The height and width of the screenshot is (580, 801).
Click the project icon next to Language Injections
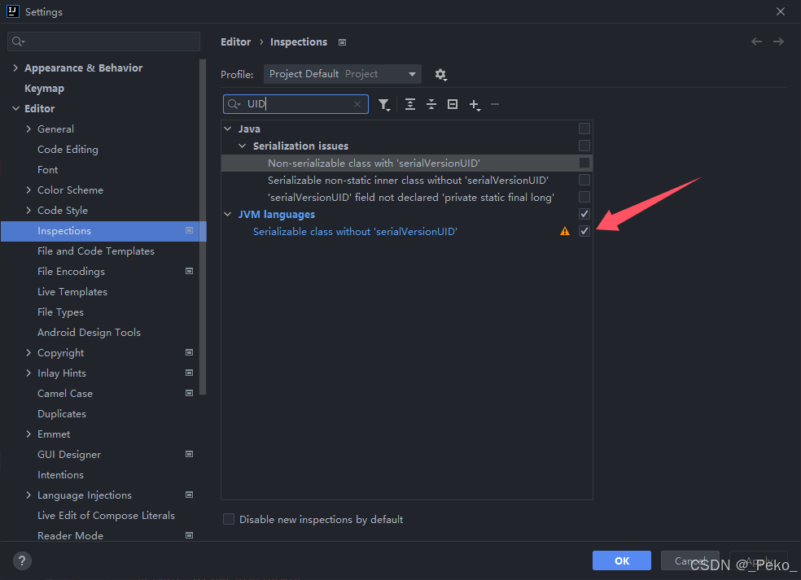pyautogui.click(x=189, y=495)
